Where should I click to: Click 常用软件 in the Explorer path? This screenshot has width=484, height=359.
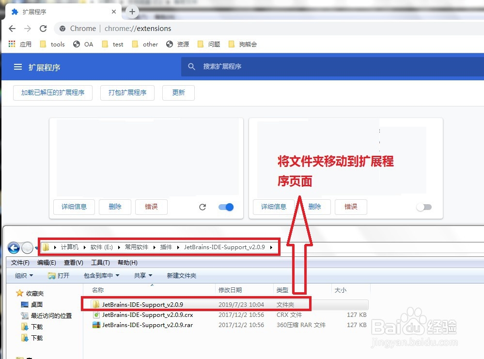click(x=137, y=247)
